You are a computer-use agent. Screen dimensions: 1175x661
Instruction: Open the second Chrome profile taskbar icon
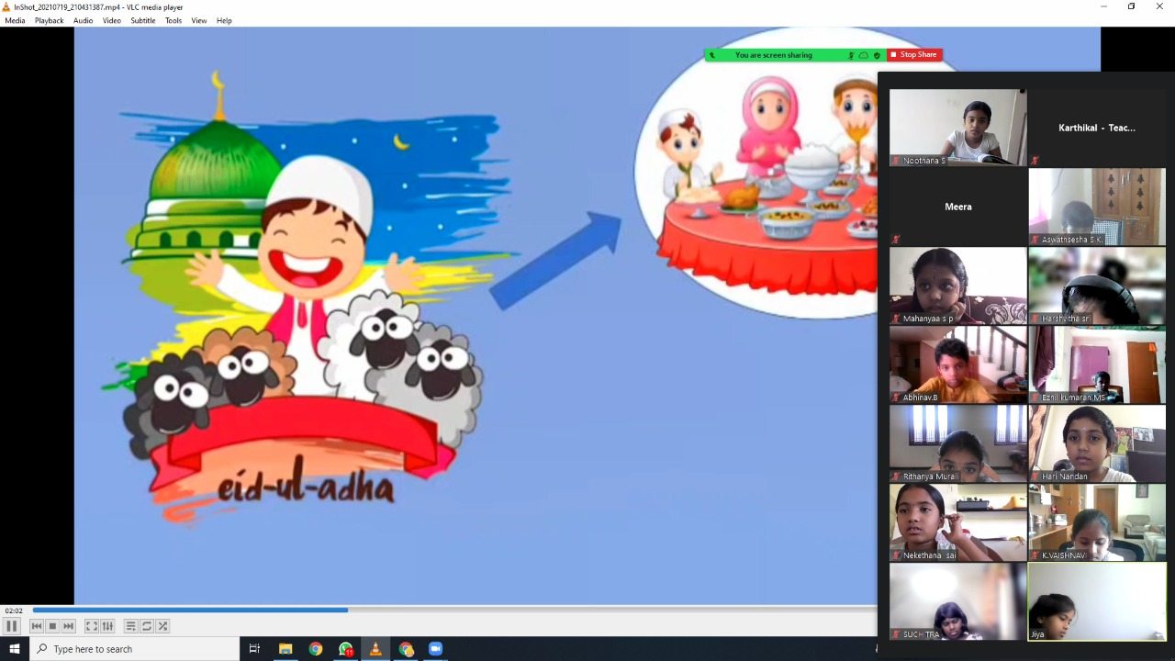tap(406, 649)
